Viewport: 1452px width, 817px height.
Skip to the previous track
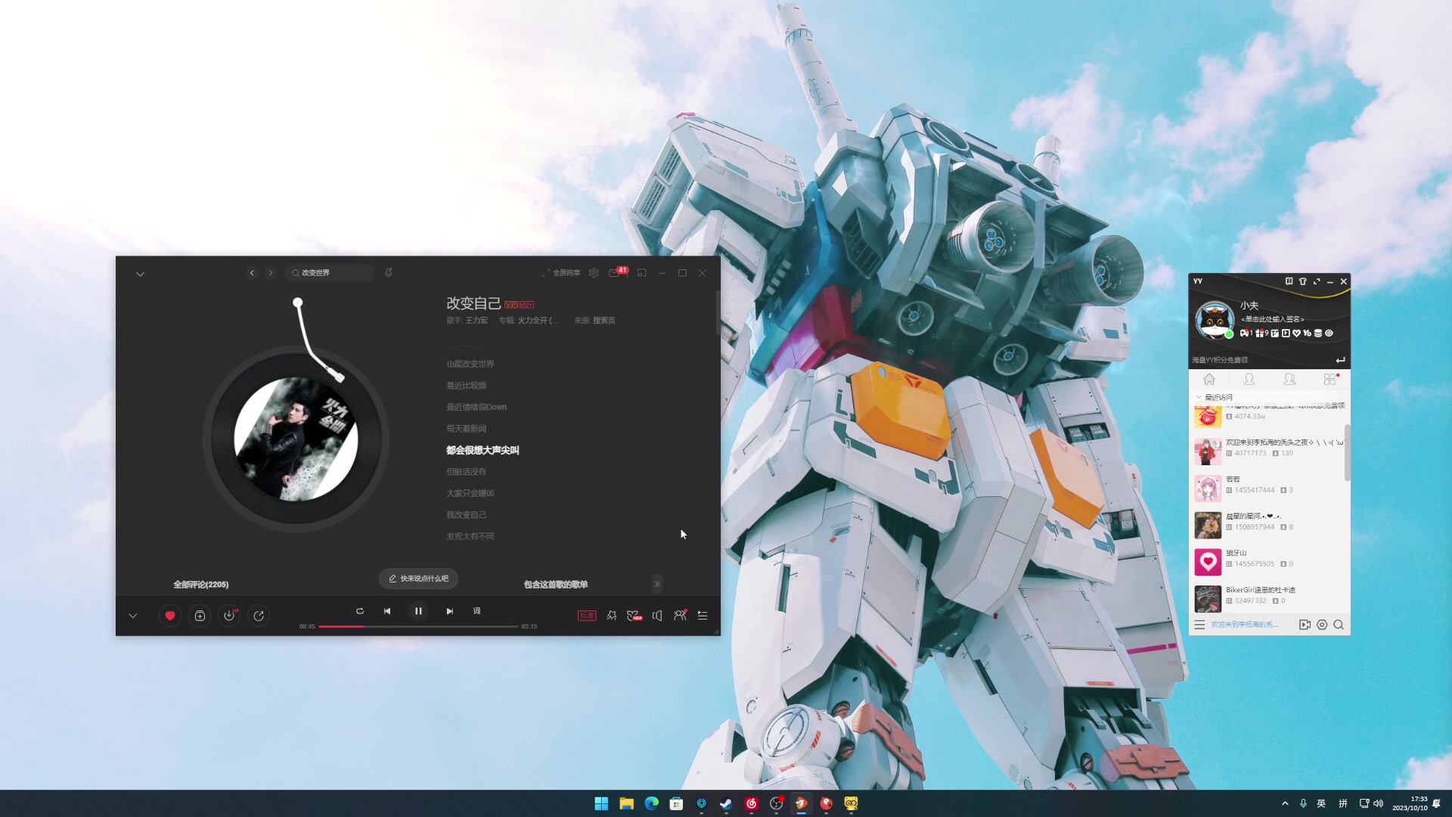[x=387, y=611]
